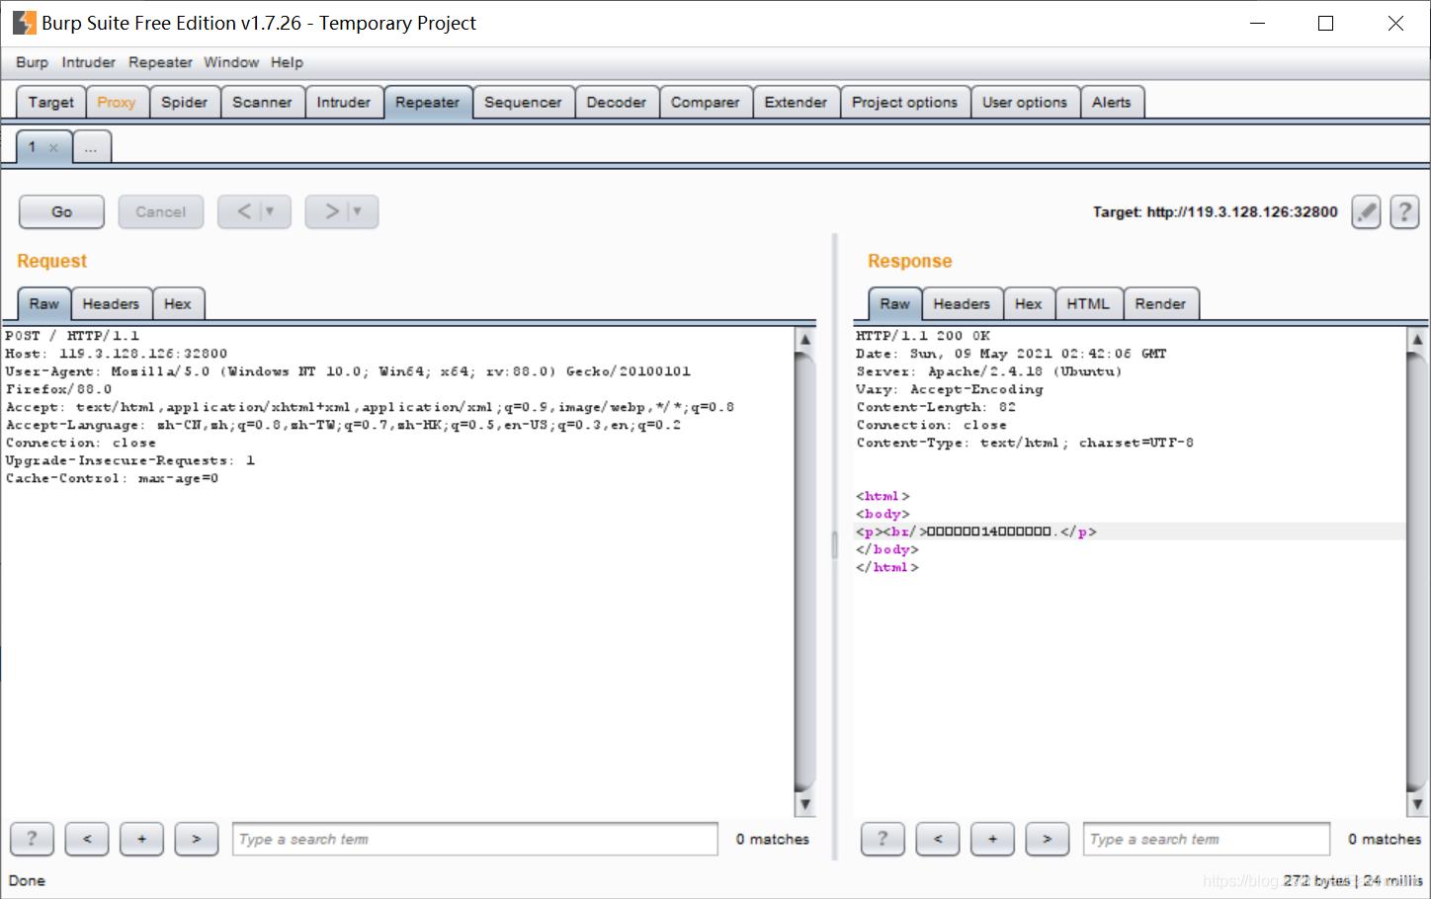Image resolution: width=1431 pixels, height=899 pixels.
Task: Click response search plus options button
Action: point(992,839)
